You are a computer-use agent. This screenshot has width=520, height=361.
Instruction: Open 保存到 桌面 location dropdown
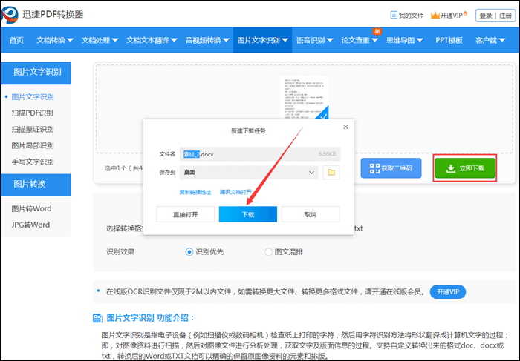coord(249,173)
